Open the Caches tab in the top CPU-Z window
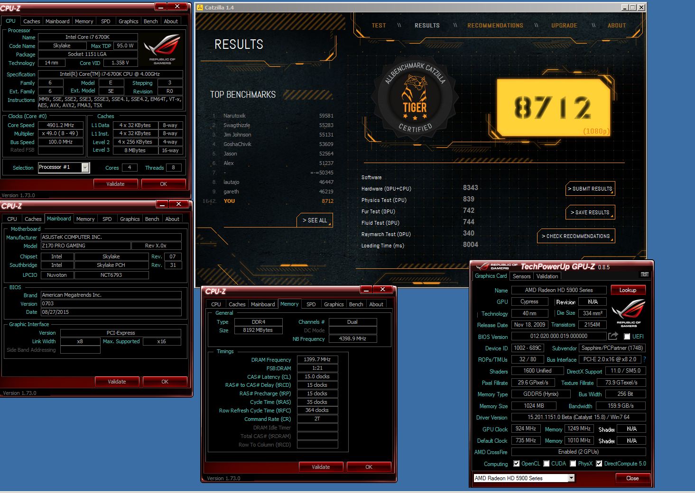The image size is (695, 493). (32, 21)
